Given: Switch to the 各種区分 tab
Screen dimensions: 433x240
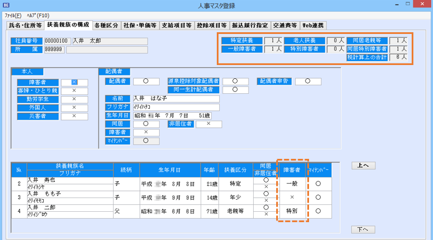Looking at the screenshot, I should click(107, 25).
